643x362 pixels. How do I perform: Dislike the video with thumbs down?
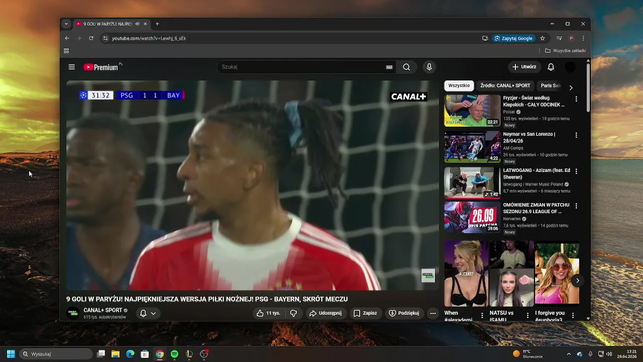pyautogui.click(x=293, y=313)
